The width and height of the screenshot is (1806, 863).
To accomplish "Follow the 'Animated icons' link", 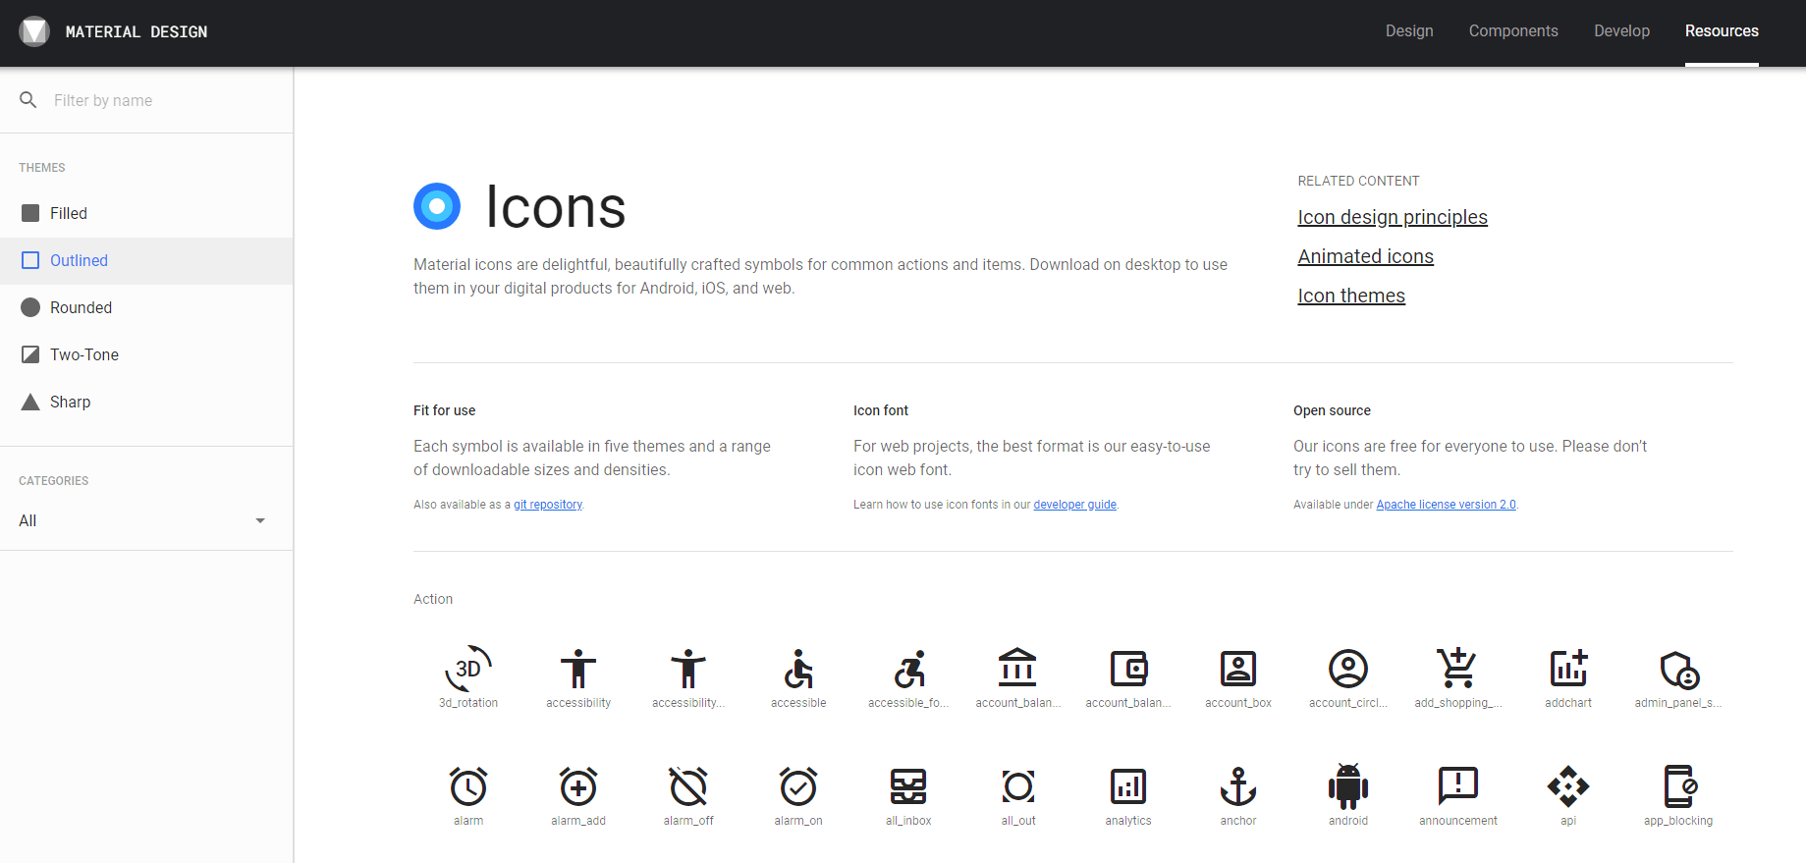I will click(1366, 256).
